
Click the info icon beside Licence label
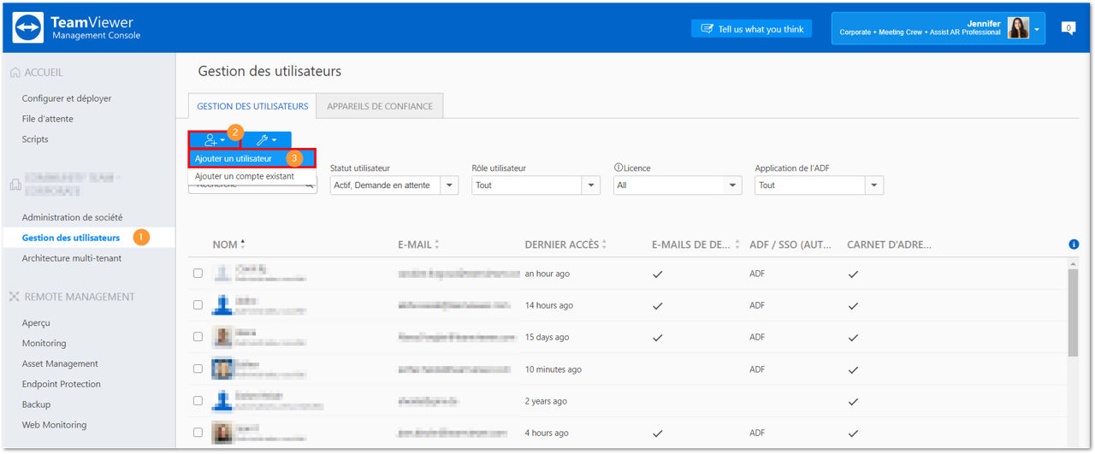[618, 168]
